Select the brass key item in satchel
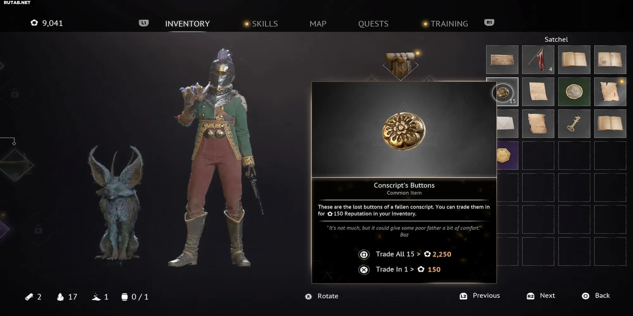 (574, 124)
